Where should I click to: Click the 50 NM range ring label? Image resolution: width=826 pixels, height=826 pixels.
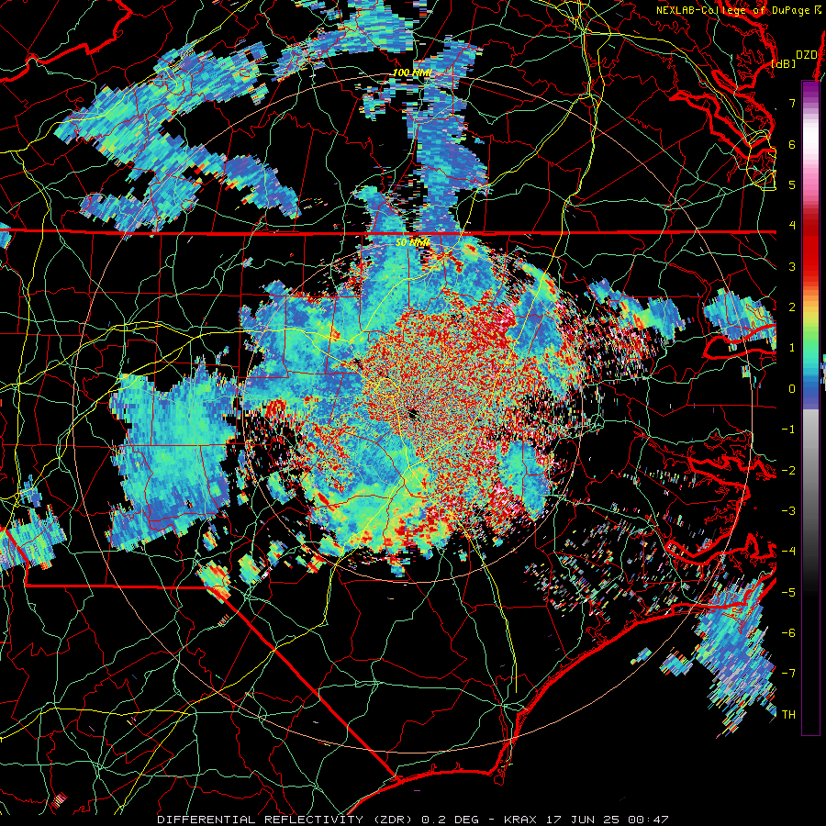[x=412, y=243]
